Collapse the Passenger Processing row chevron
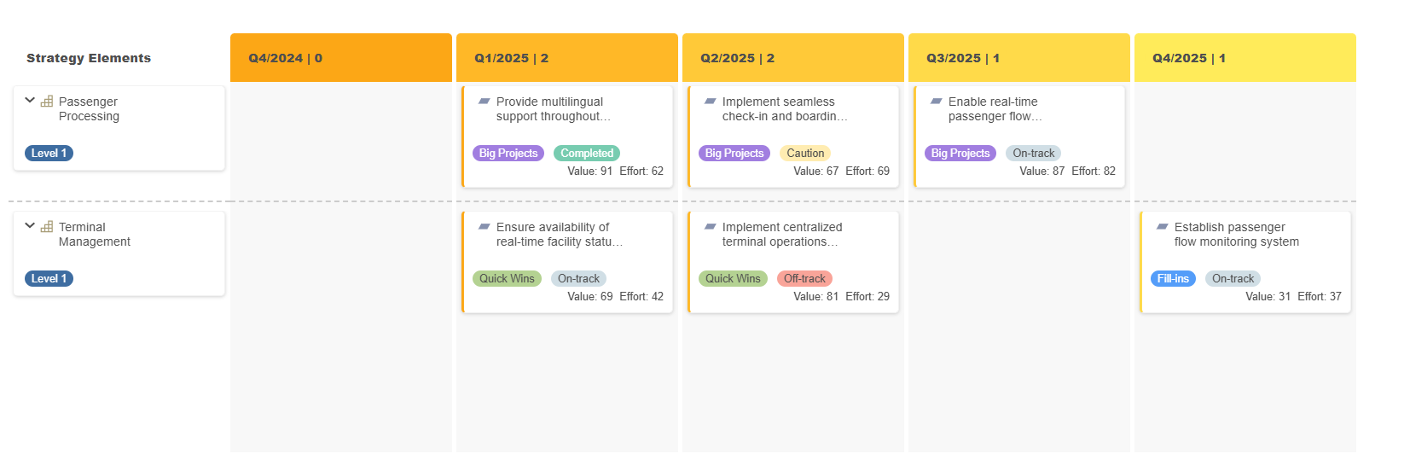Image resolution: width=1410 pixels, height=471 pixels. (30, 100)
